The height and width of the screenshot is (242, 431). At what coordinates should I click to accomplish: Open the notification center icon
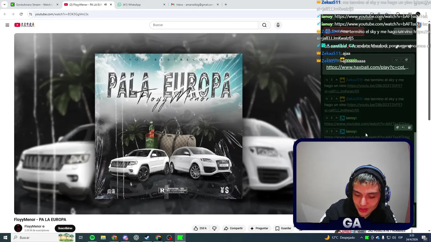pos(424,238)
